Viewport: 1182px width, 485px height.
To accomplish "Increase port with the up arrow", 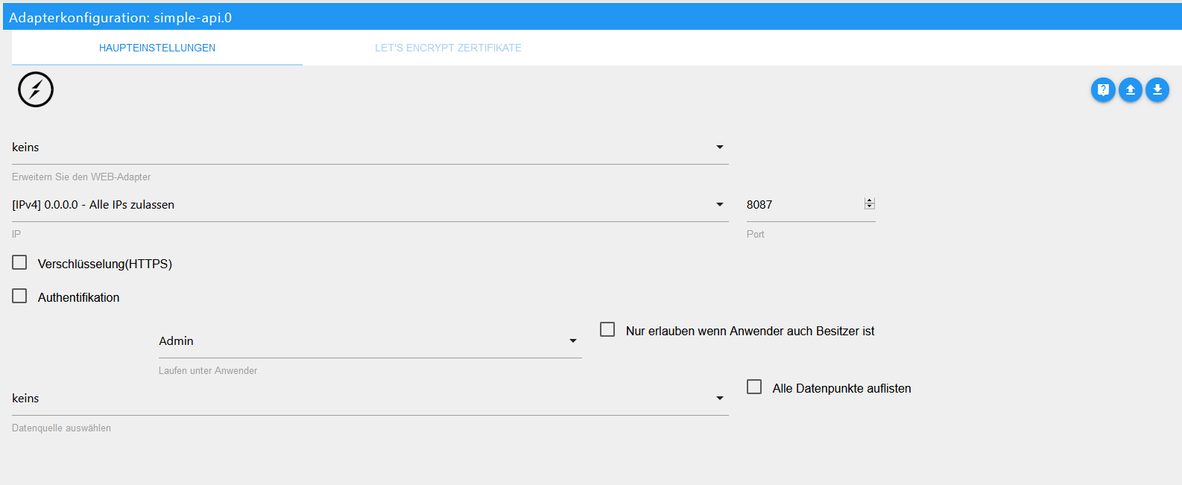I will pyautogui.click(x=869, y=201).
